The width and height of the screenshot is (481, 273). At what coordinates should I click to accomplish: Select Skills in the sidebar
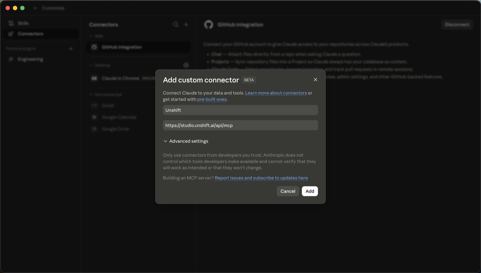41,23
